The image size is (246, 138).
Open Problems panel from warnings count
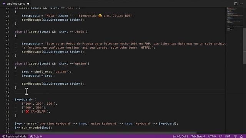[39, 136]
